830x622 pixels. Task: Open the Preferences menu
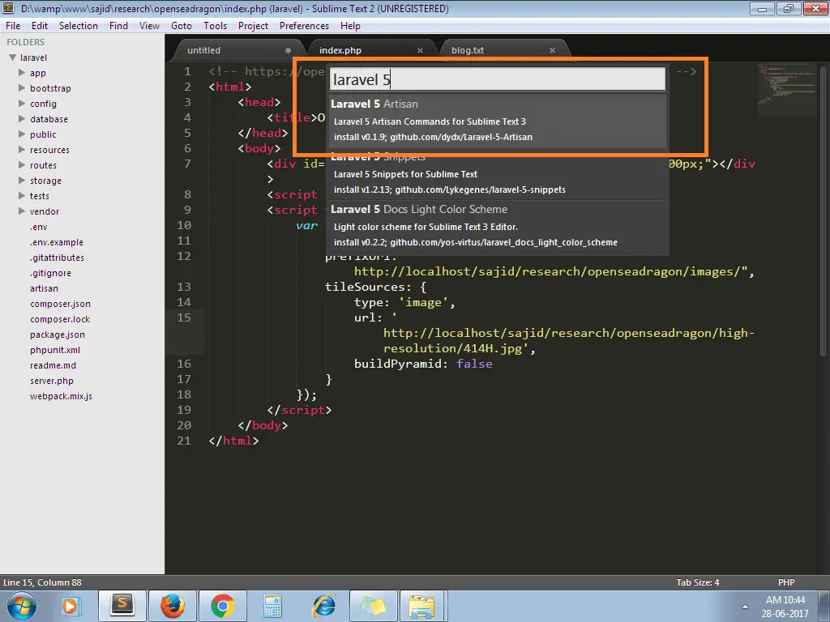(x=304, y=26)
